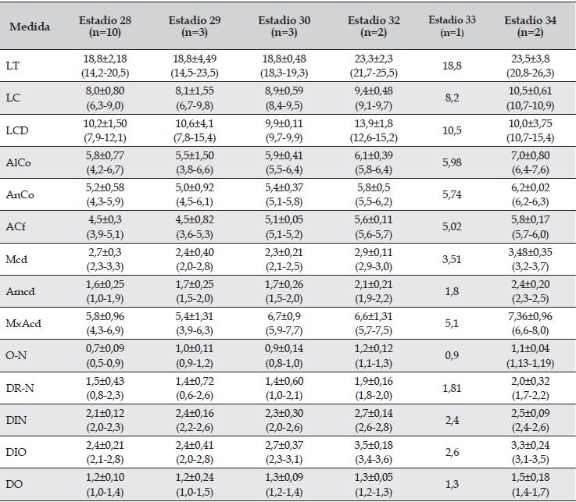Click the Medida column header

pyautogui.click(x=30, y=27)
